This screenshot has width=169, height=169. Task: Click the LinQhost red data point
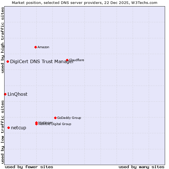point(5,94)
